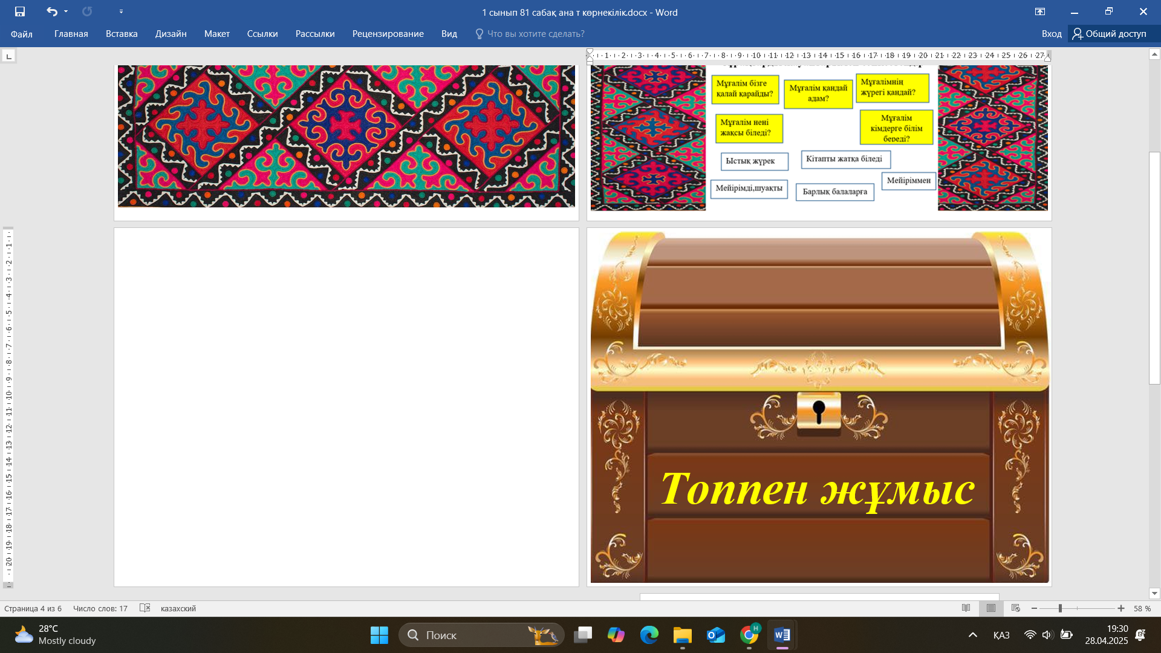Viewport: 1161px width, 653px height.
Task: Click the Общий доступ share button
Action: click(1110, 34)
